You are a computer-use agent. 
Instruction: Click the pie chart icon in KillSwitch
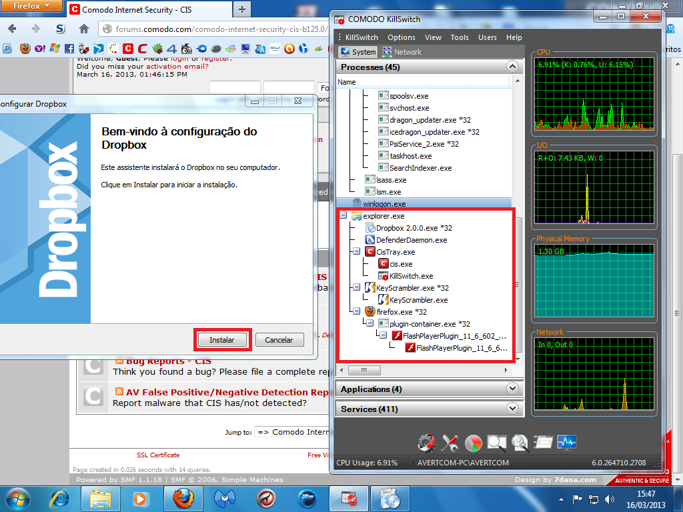[473, 443]
